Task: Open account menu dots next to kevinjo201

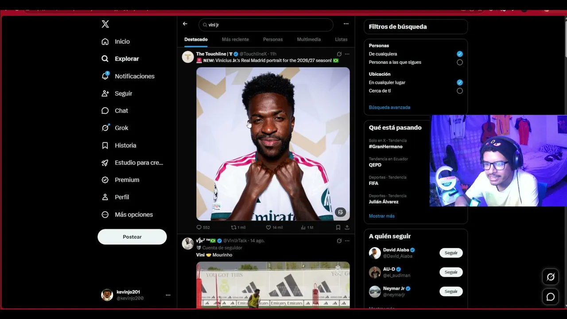Action: point(168,295)
